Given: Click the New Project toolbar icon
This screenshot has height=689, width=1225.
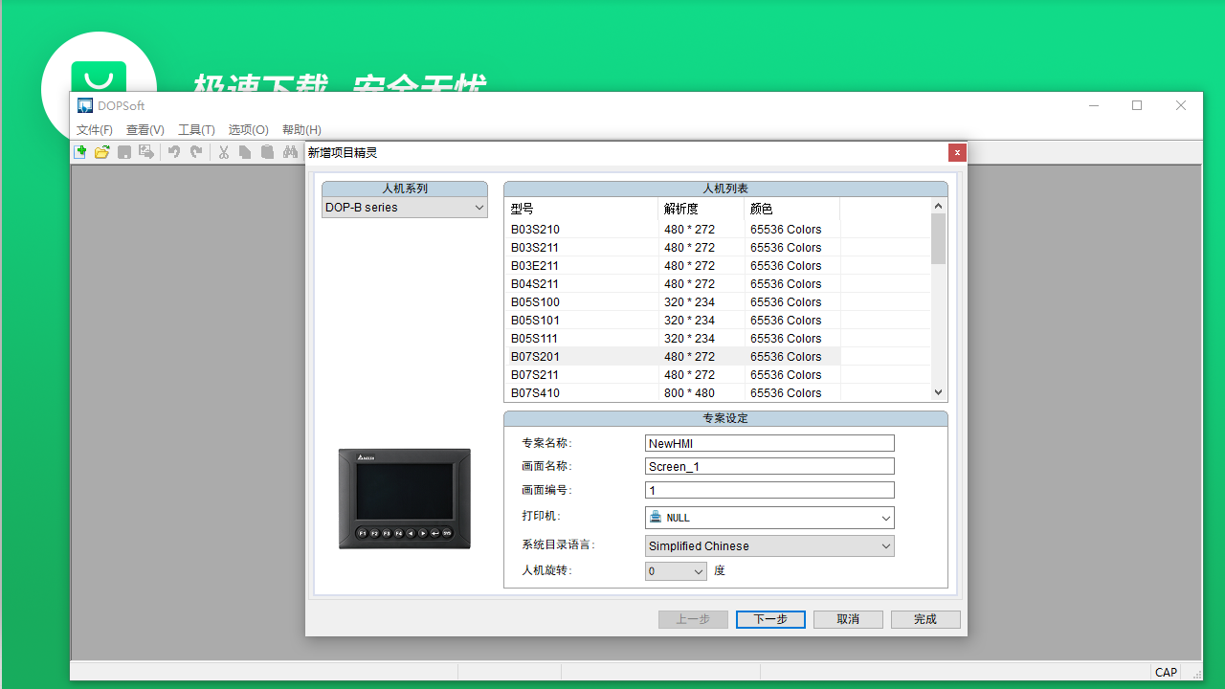Looking at the screenshot, I should [x=80, y=151].
